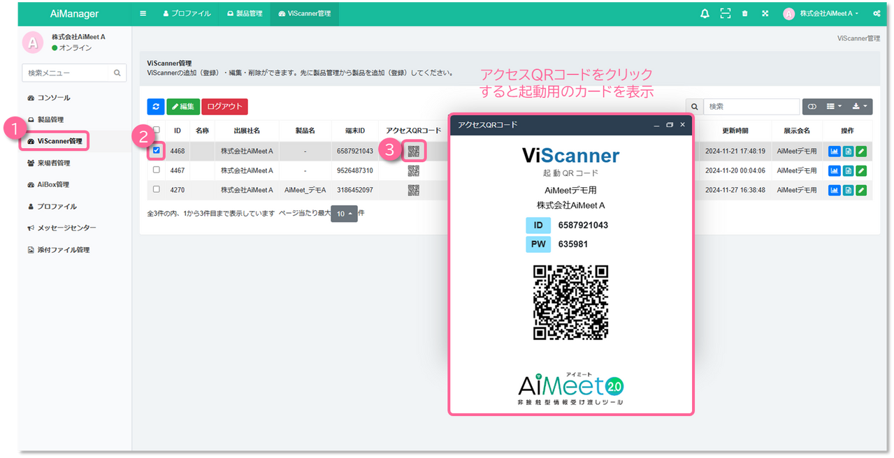Enter fullscreen with the expand icon
Screen dimensions: 894x458
coord(765,13)
